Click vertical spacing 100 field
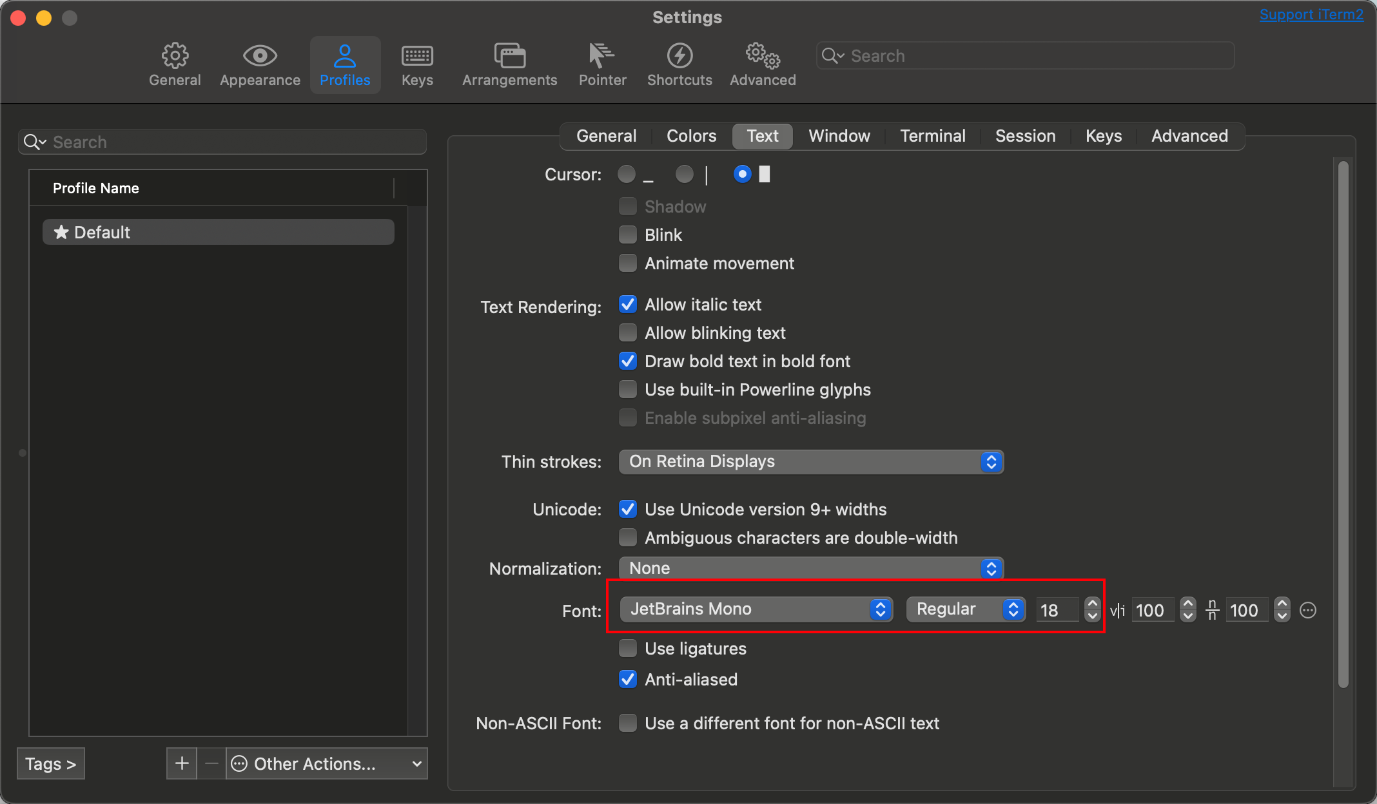This screenshot has width=1377, height=804. click(1248, 610)
